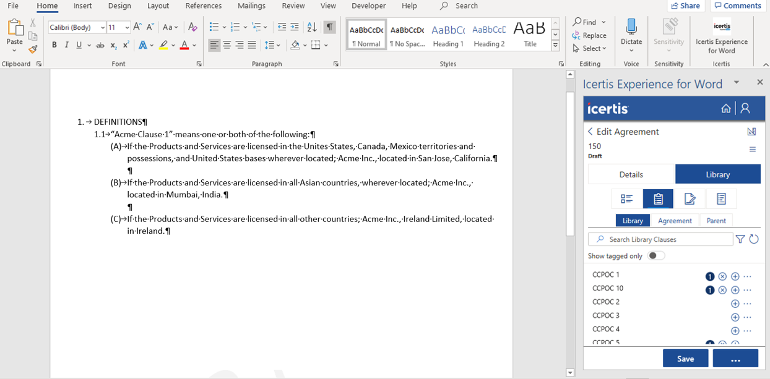Viewport: 770px width, 379px height.
Task: Open the References ribbon tab
Action: coord(203,6)
